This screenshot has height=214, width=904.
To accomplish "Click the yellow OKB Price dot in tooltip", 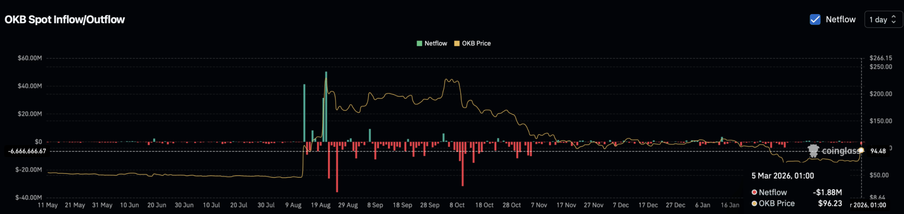I will [x=754, y=203].
